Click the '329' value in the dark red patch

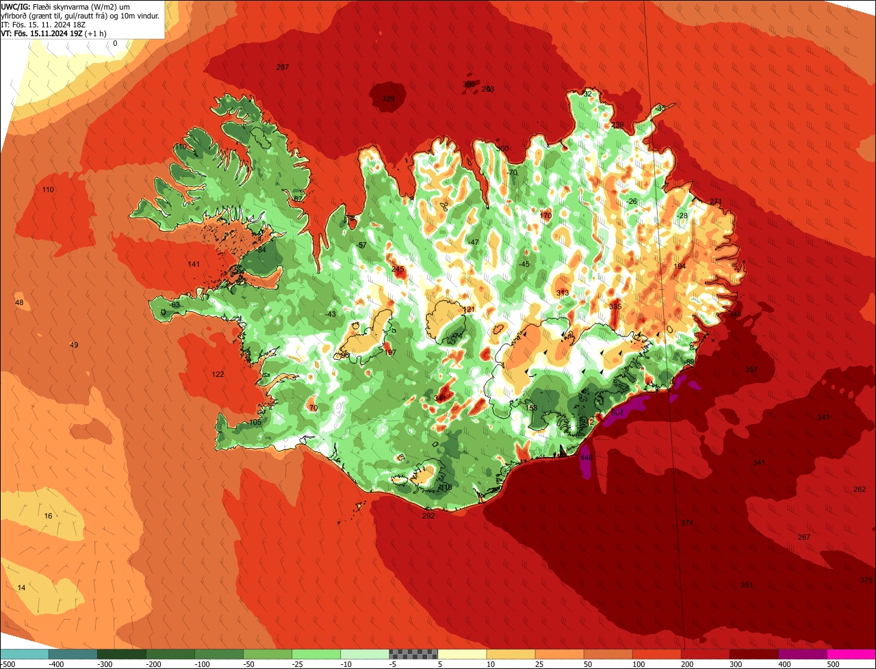388,99
